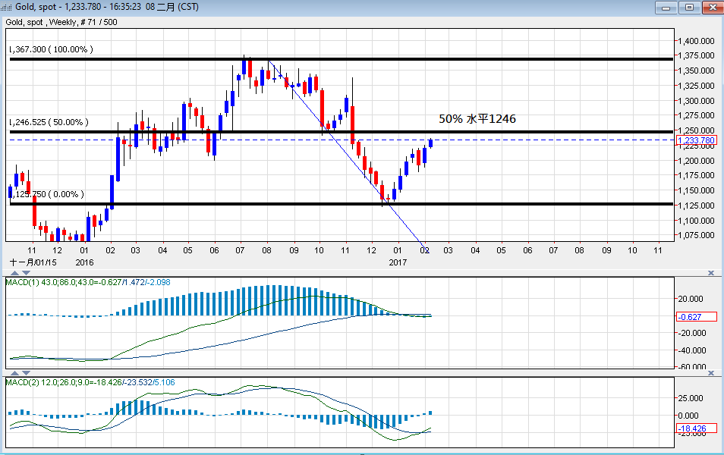The width and height of the screenshot is (724, 455).
Task: Click the 2016 year marker on time axis
Action: pyautogui.click(x=84, y=262)
